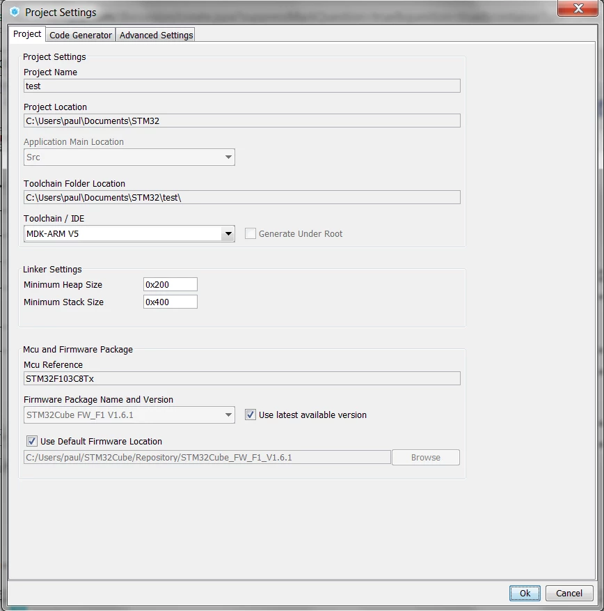Toggle the Generate Under Root checkbox
Screen dimensions: 604x611
coord(251,234)
